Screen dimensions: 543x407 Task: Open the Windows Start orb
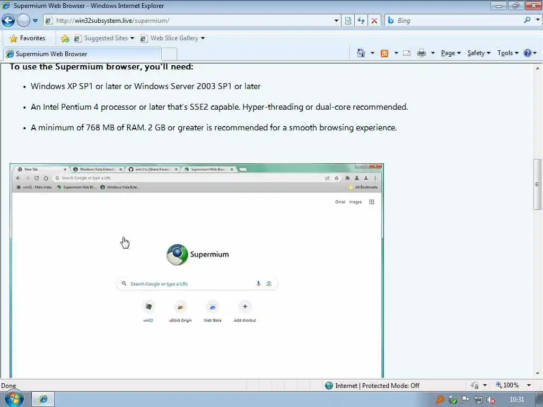coord(14,400)
